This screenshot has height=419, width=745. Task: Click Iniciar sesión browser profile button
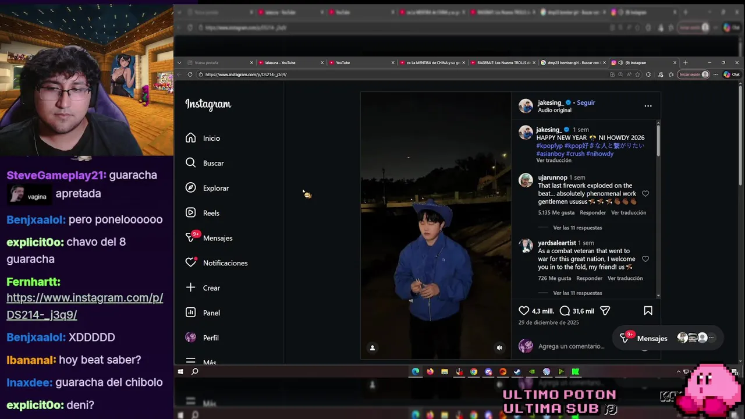click(x=694, y=74)
